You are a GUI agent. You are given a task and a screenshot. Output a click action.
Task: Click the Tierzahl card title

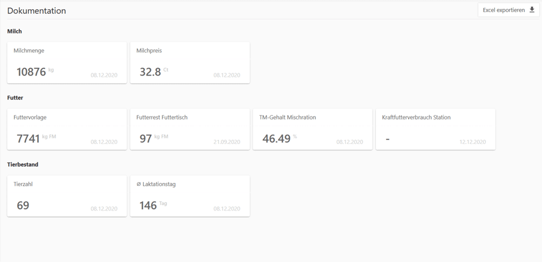coord(23,184)
